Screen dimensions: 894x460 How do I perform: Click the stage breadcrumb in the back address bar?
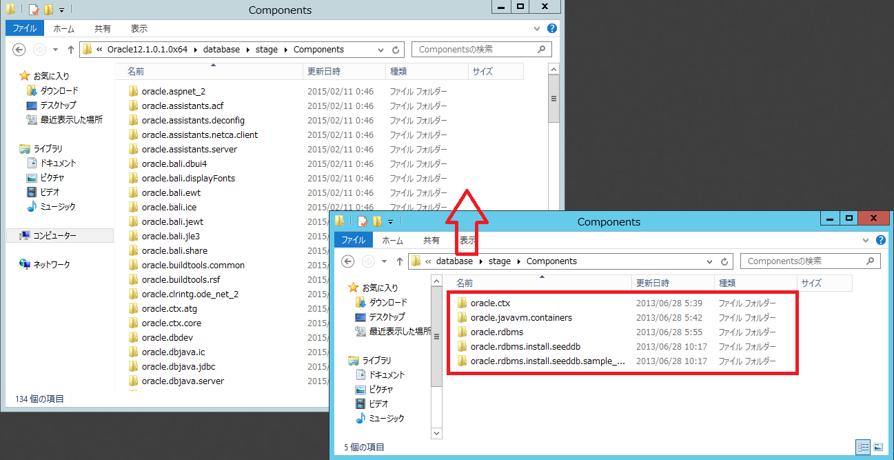(267, 50)
